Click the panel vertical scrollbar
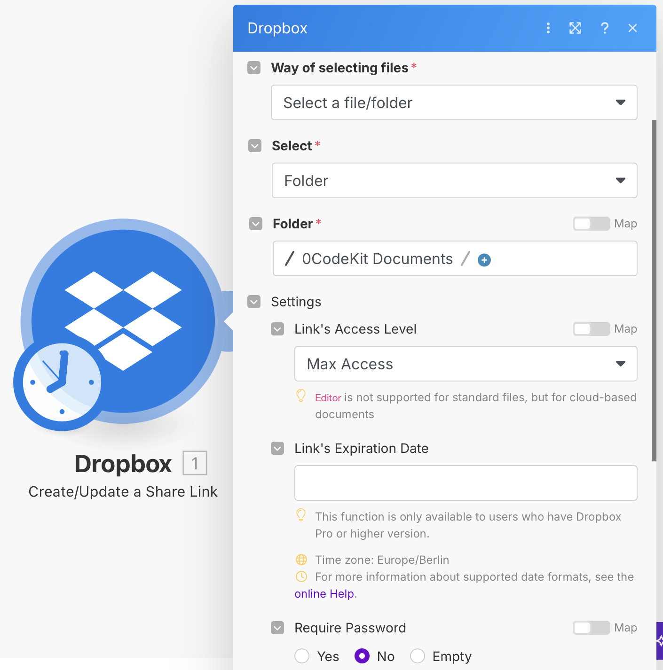The image size is (663, 670). tap(654, 290)
